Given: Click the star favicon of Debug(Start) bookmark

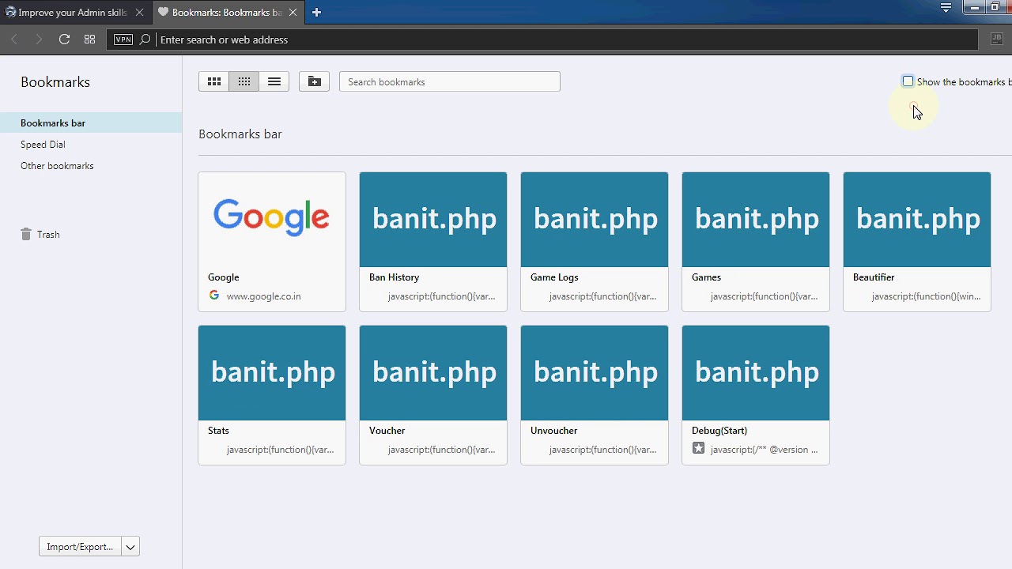Looking at the screenshot, I should [x=698, y=449].
